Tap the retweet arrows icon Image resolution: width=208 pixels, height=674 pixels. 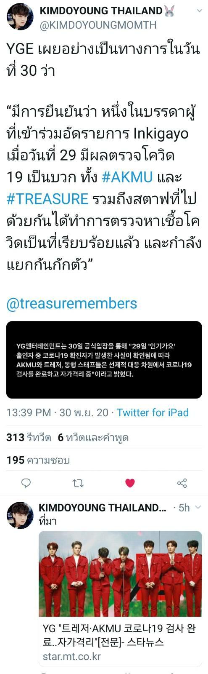[78, 483]
